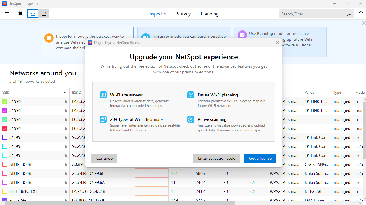The width and height of the screenshot is (366, 205).
Task: Toggle checkbox for CIG SHANG ALHN-8C08 row
Action: pos(5,165)
